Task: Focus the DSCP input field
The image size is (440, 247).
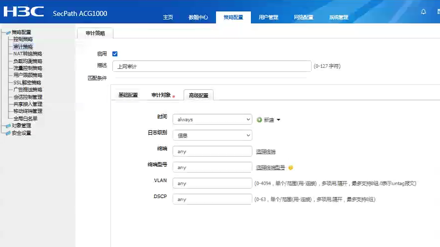Action: [213, 199]
